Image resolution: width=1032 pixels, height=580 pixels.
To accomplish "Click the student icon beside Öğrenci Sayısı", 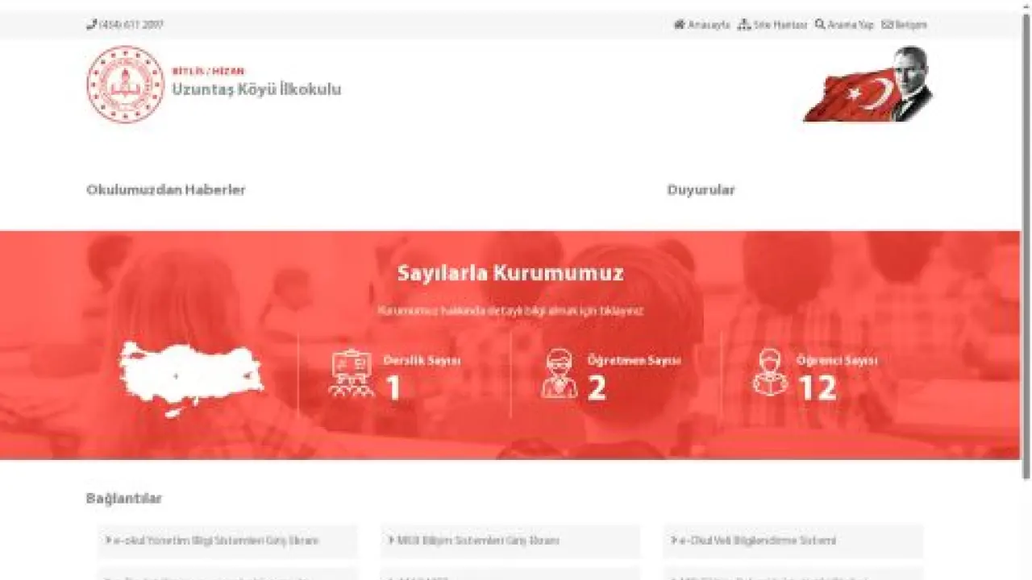I will (770, 373).
